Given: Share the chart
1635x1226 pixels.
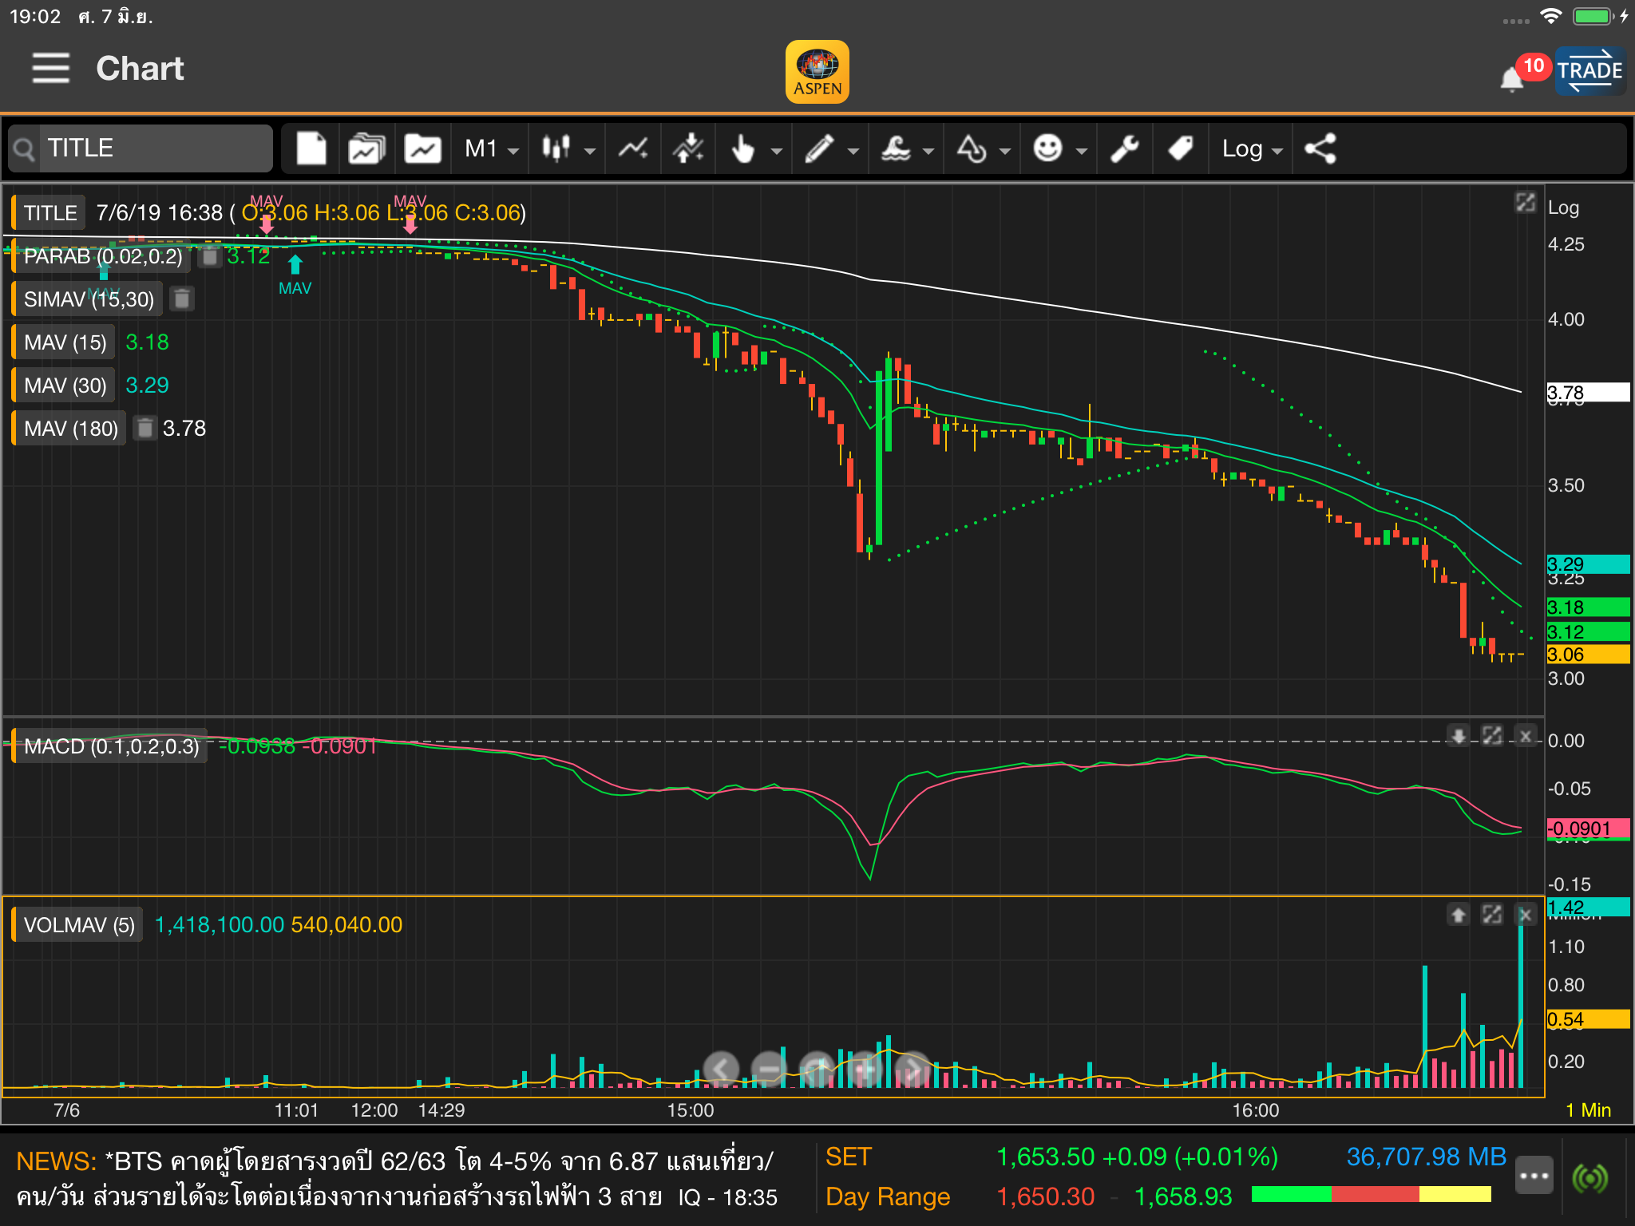Looking at the screenshot, I should pyautogui.click(x=1320, y=148).
